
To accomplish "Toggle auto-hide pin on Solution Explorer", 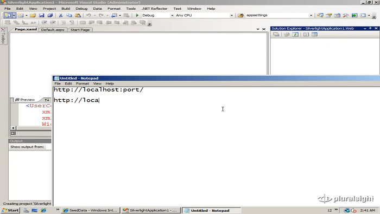I will tap(370, 28).
